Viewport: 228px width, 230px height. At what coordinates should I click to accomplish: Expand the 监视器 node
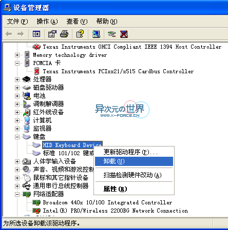tap(17, 129)
